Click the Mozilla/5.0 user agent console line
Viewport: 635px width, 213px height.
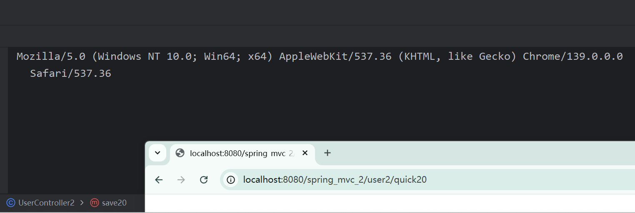coord(320,56)
